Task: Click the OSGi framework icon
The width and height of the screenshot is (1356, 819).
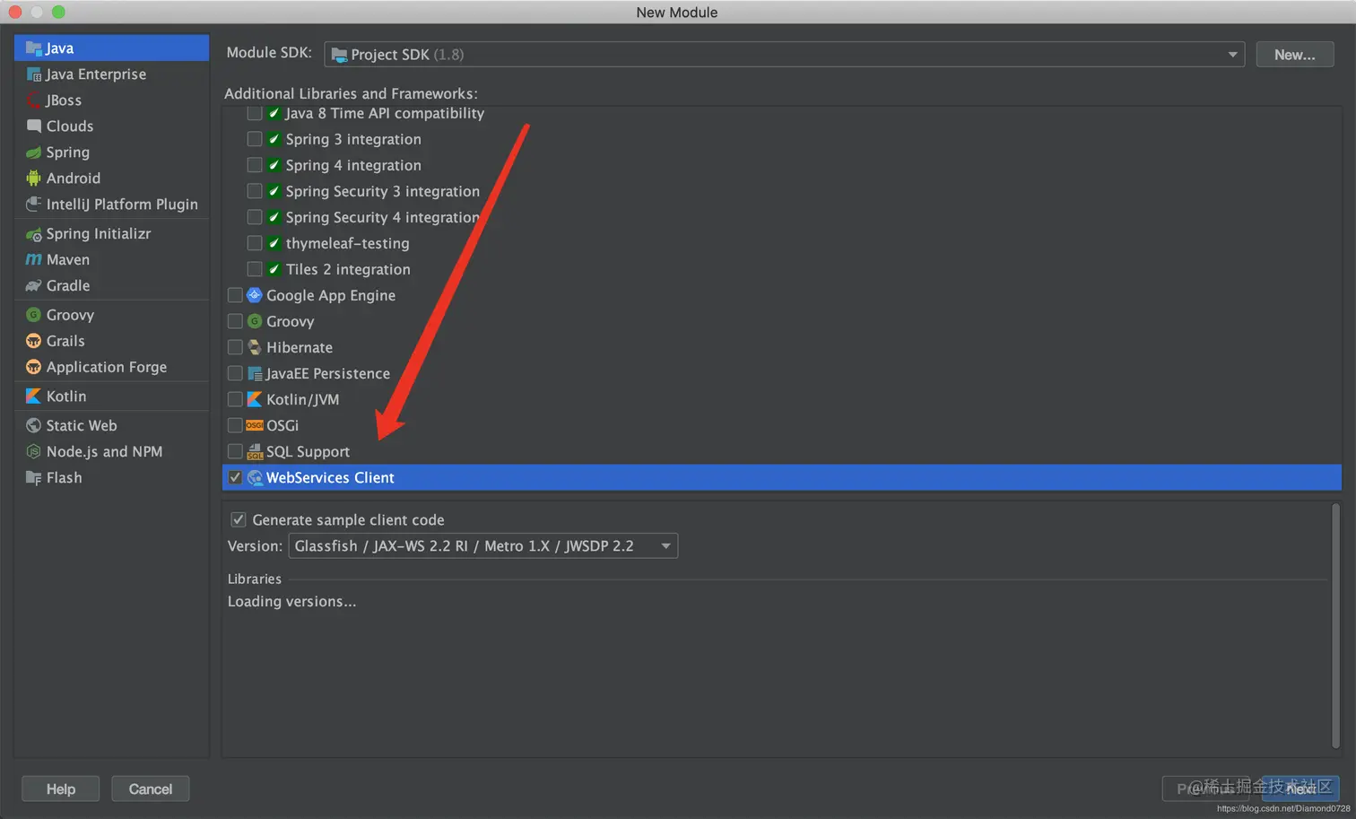Action: (x=255, y=425)
